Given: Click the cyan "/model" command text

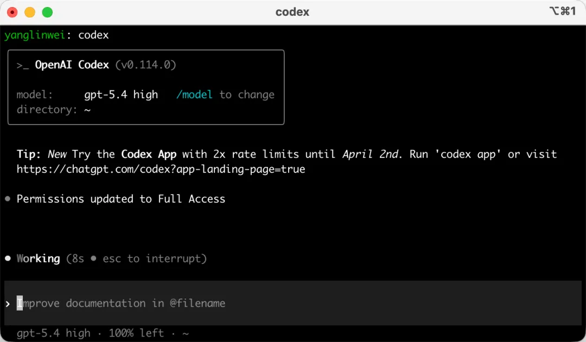Looking at the screenshot, I should coord(194,95).
